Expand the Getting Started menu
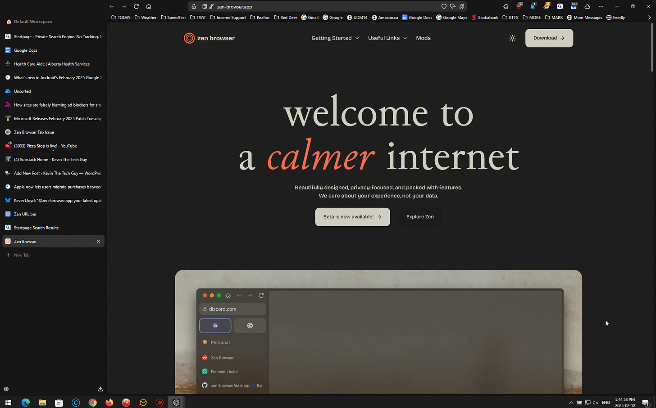 pos(335,38)
